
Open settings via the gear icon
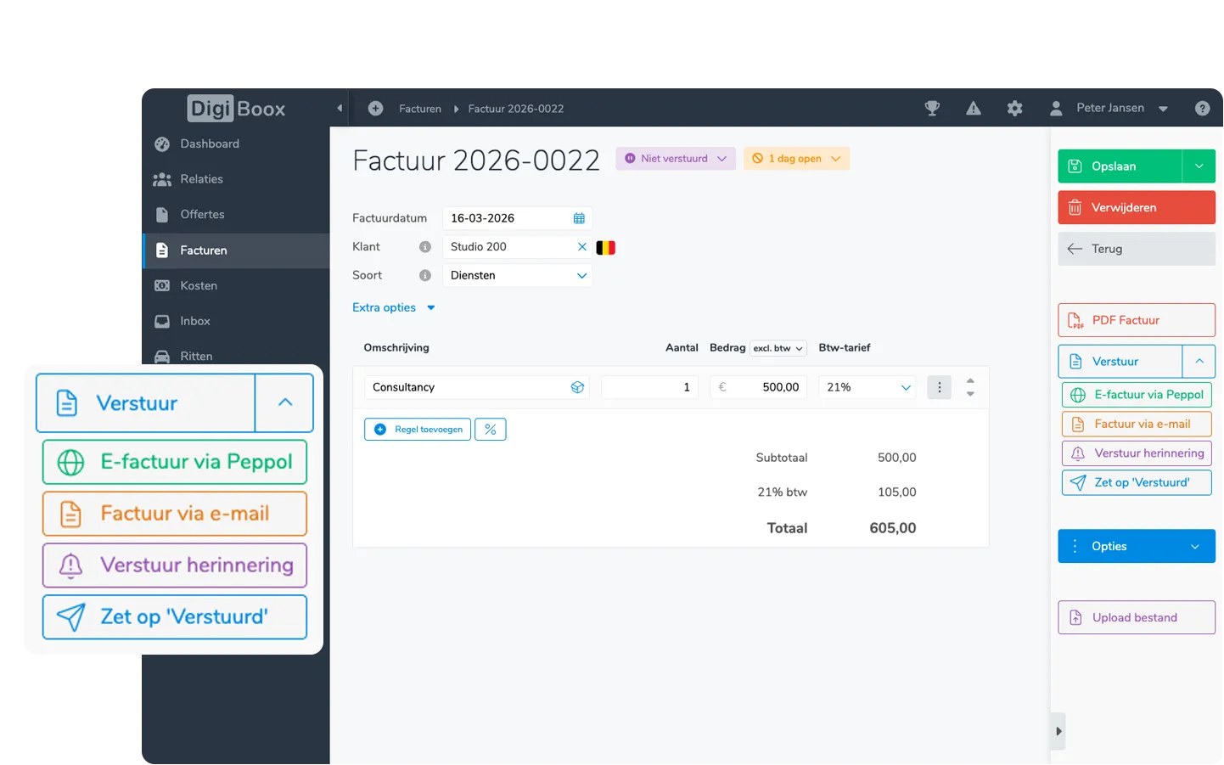(x=1014, y=109)
